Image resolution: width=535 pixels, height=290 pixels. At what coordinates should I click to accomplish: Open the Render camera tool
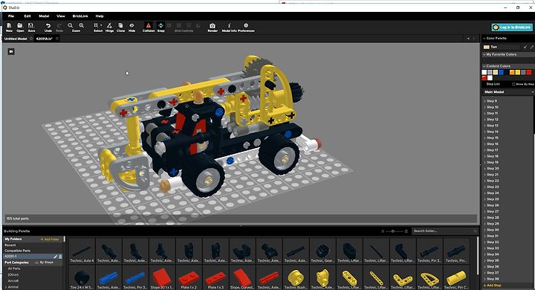click(x=213, y=27)
